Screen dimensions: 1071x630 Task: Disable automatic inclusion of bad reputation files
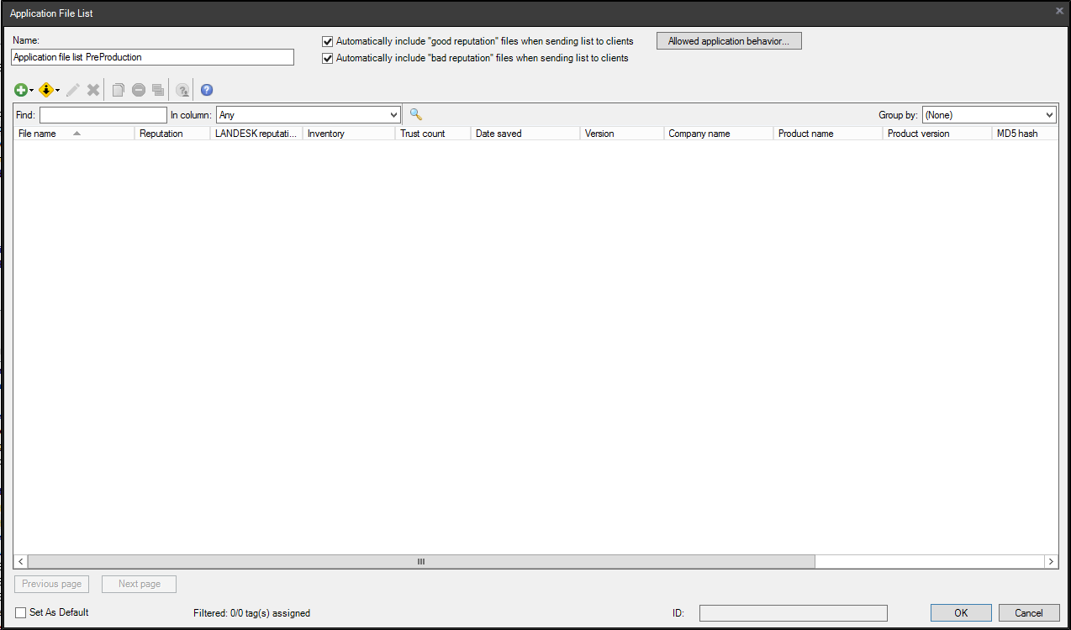coord(327,58)
